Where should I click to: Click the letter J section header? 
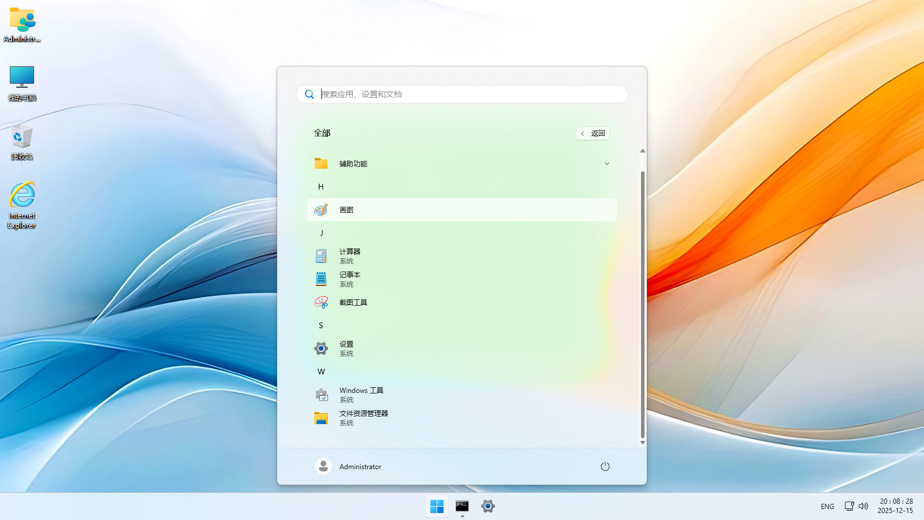322,233
